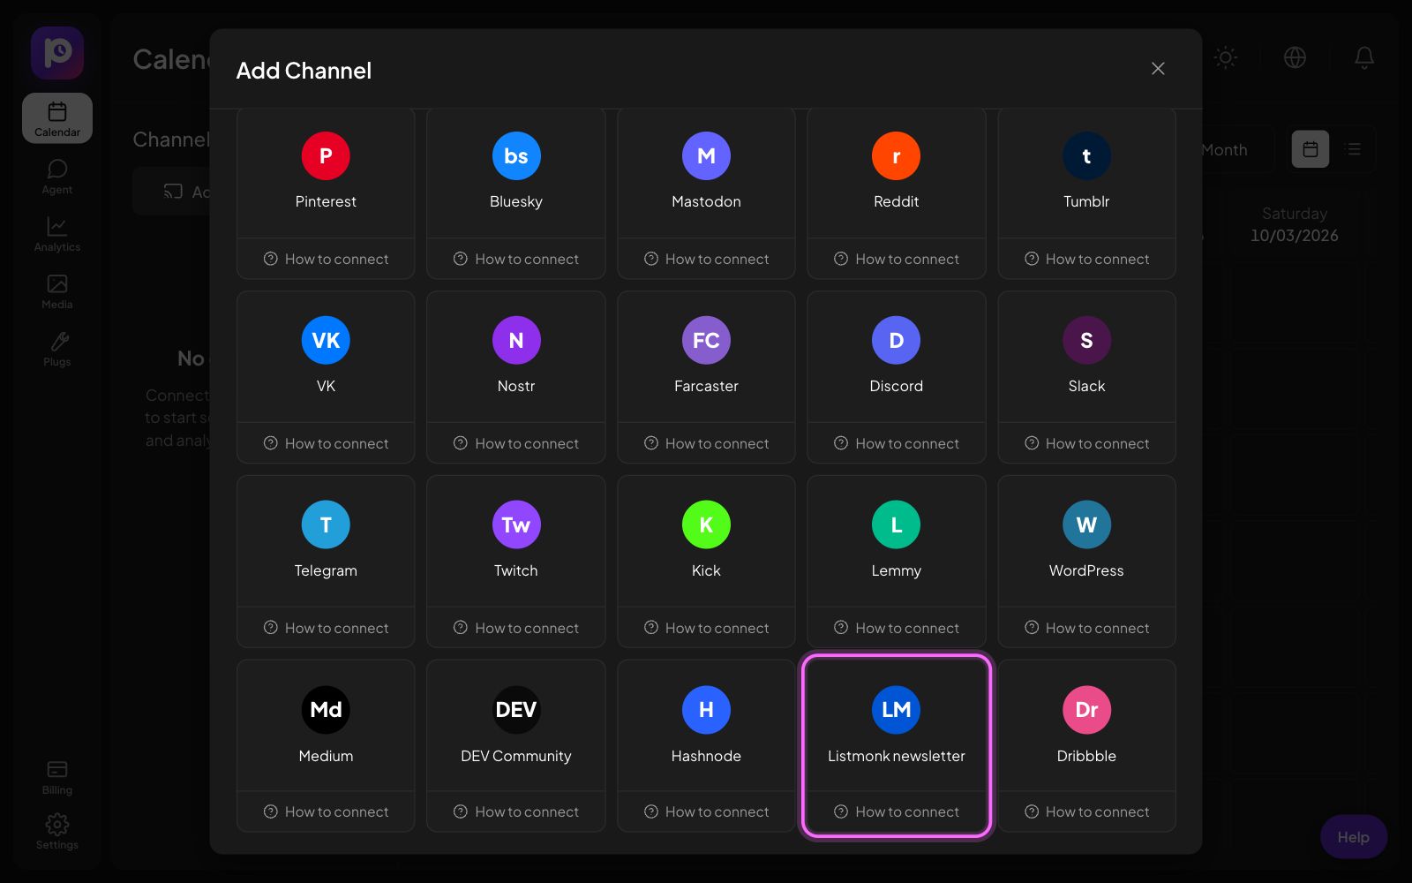The image size is (1412, 883).
Task: Switch to calendar grid view icon
Action: pos(1311,149)
